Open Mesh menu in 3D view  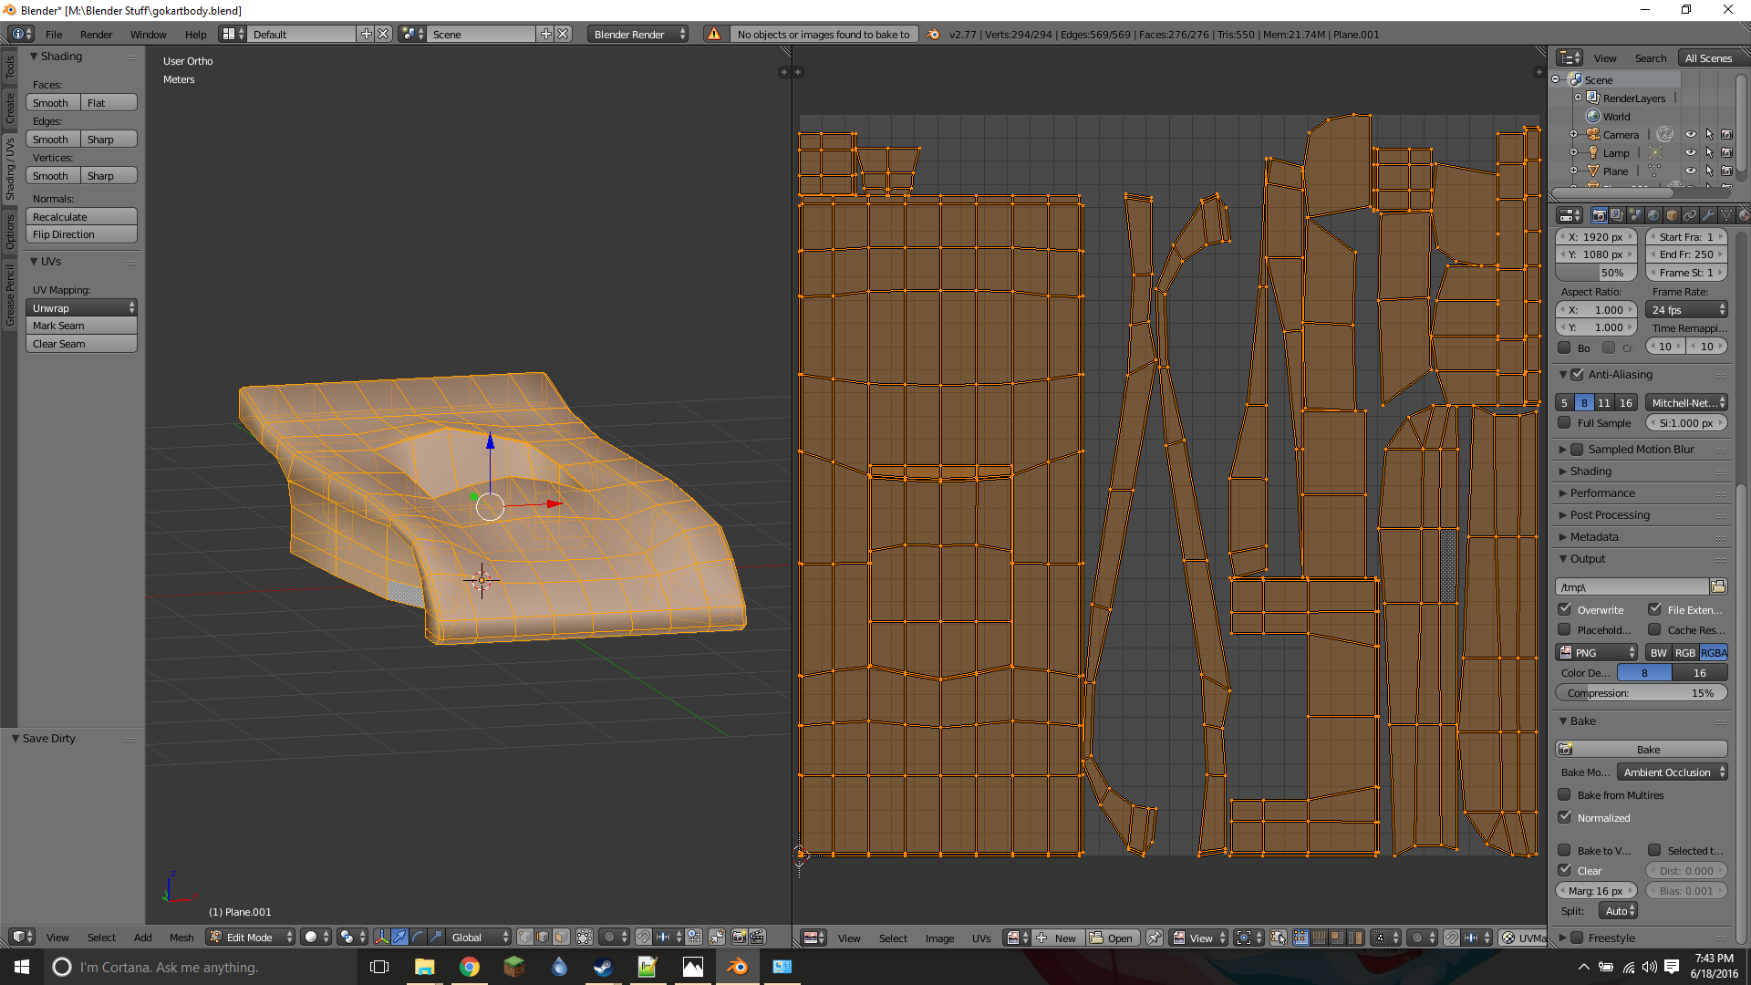point(181,937)
